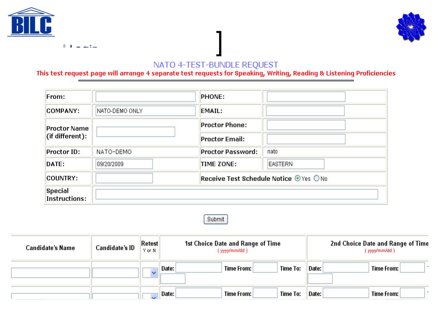Click the BILC logo
Screen dimensions: 439x329
(x=31, y=22)
